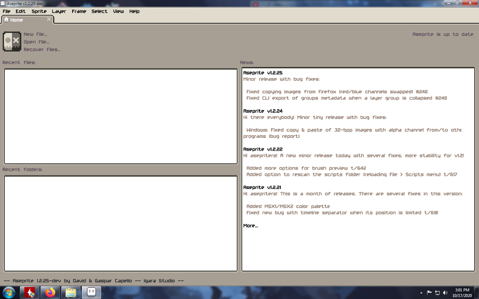The image size is (479, 299).
Task: Show hidden system tray icons
Action: [x=421, y=292]
